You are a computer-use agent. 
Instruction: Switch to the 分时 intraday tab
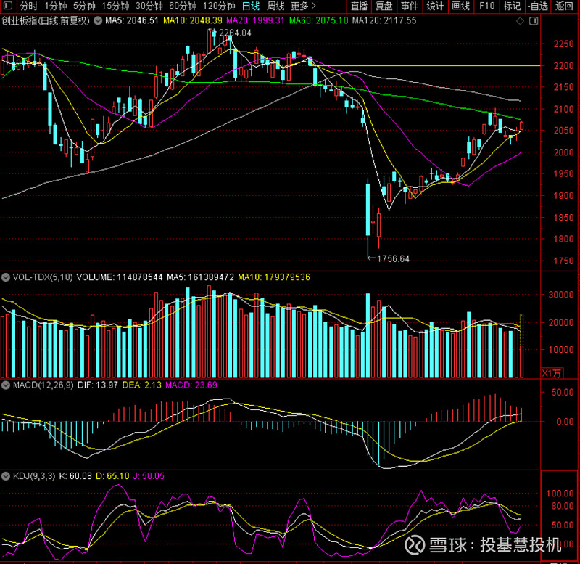tap(28, 6)
